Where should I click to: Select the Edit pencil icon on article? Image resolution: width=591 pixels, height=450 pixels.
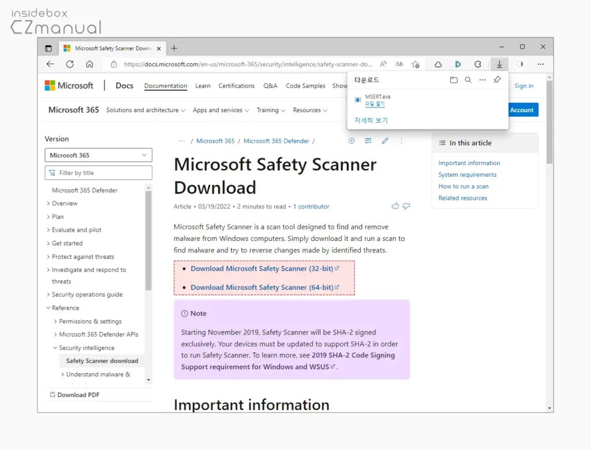(385, 140)
